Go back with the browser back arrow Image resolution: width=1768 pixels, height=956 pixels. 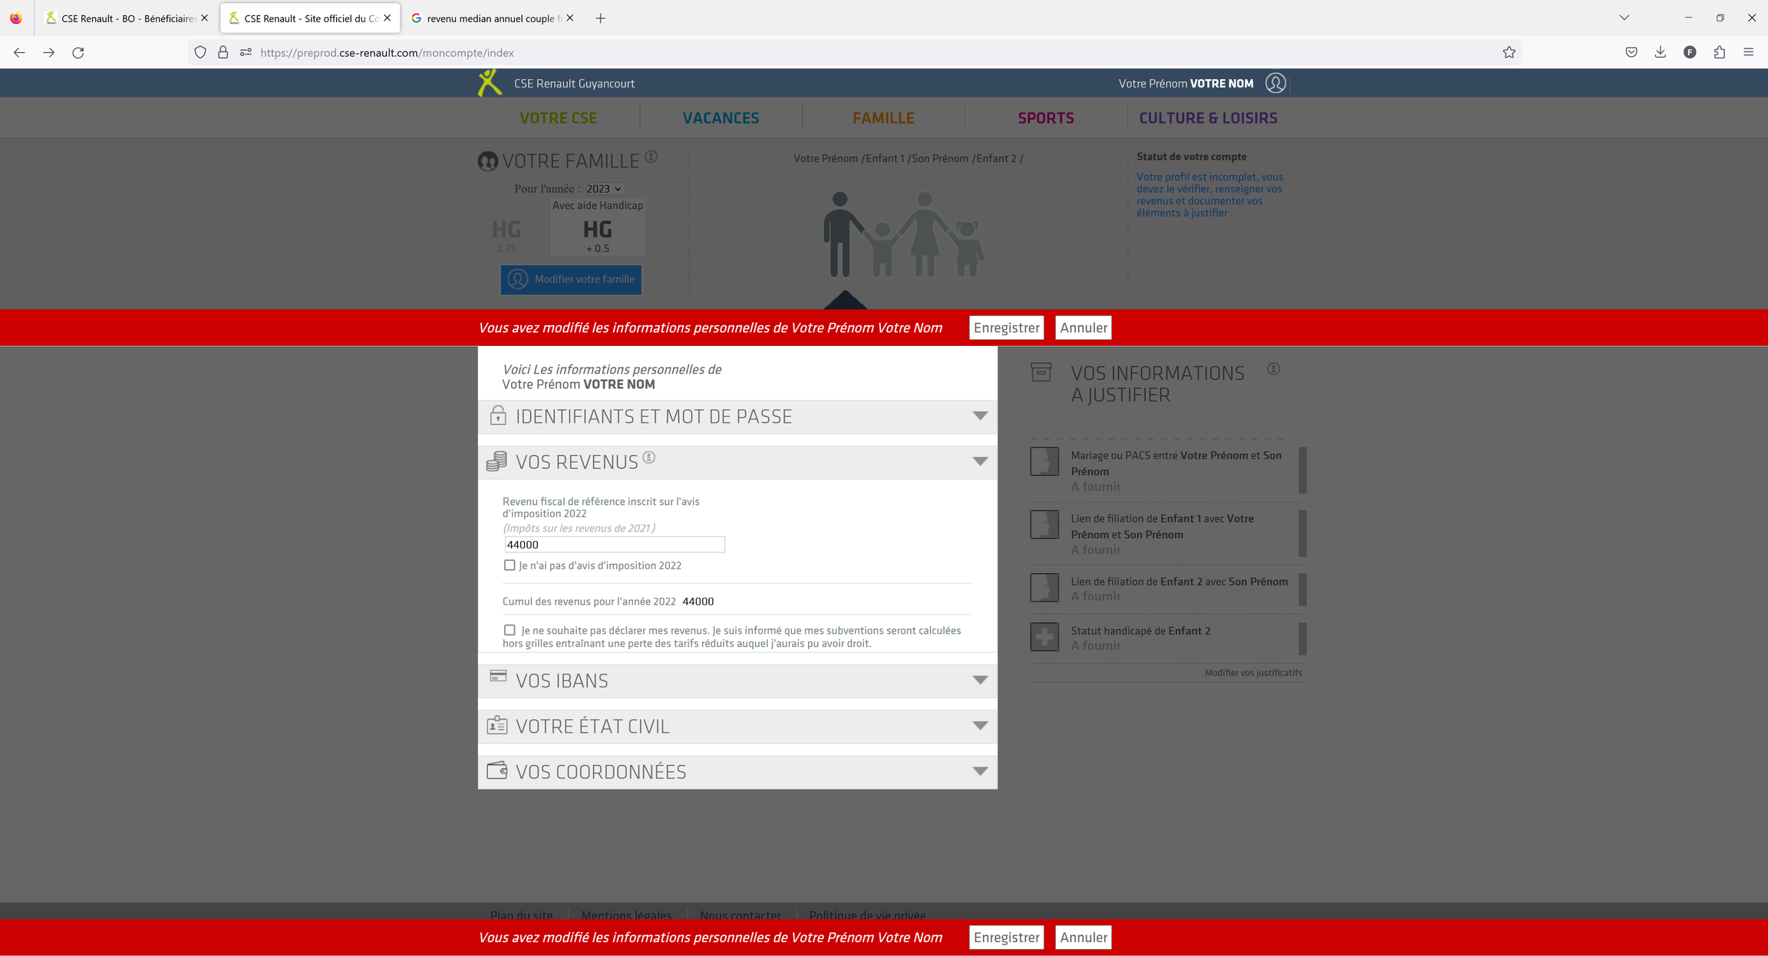pos(19,52)
